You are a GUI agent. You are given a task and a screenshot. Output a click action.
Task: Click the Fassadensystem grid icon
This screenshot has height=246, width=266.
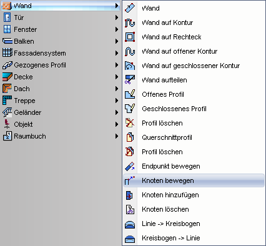[7, 53]
